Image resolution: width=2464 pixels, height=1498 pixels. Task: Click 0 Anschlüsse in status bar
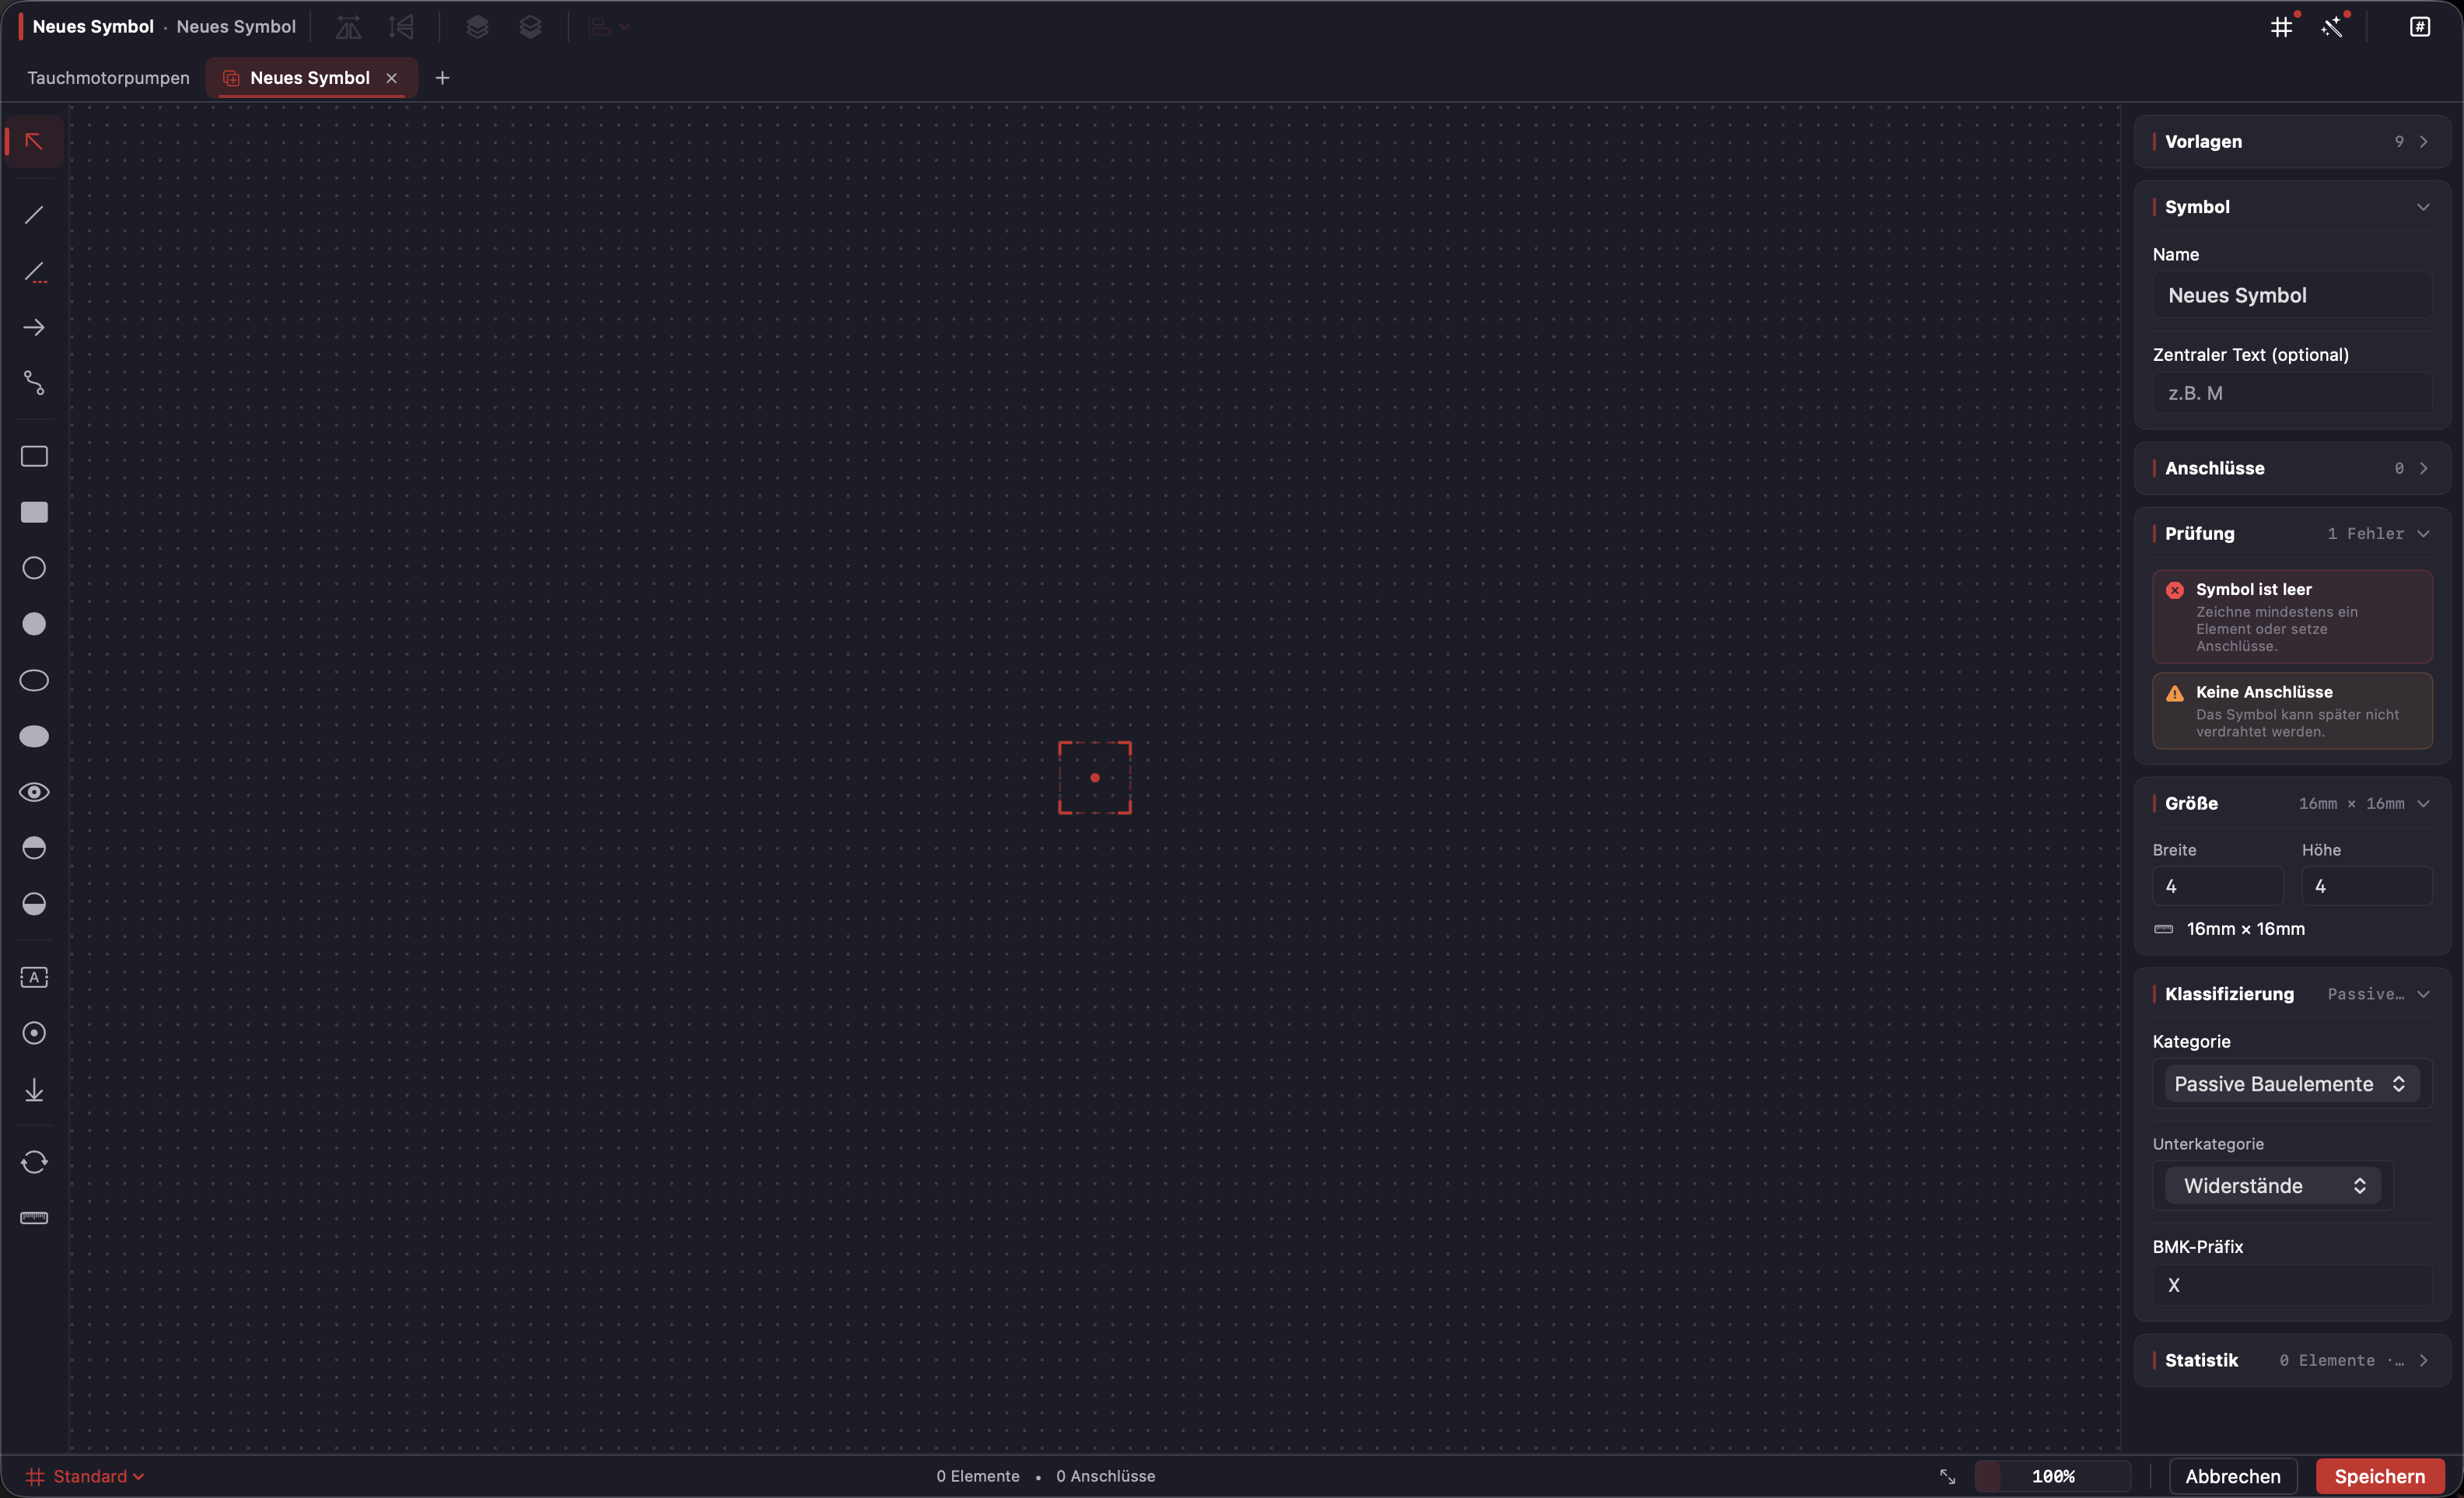tap(1105, 1477)
